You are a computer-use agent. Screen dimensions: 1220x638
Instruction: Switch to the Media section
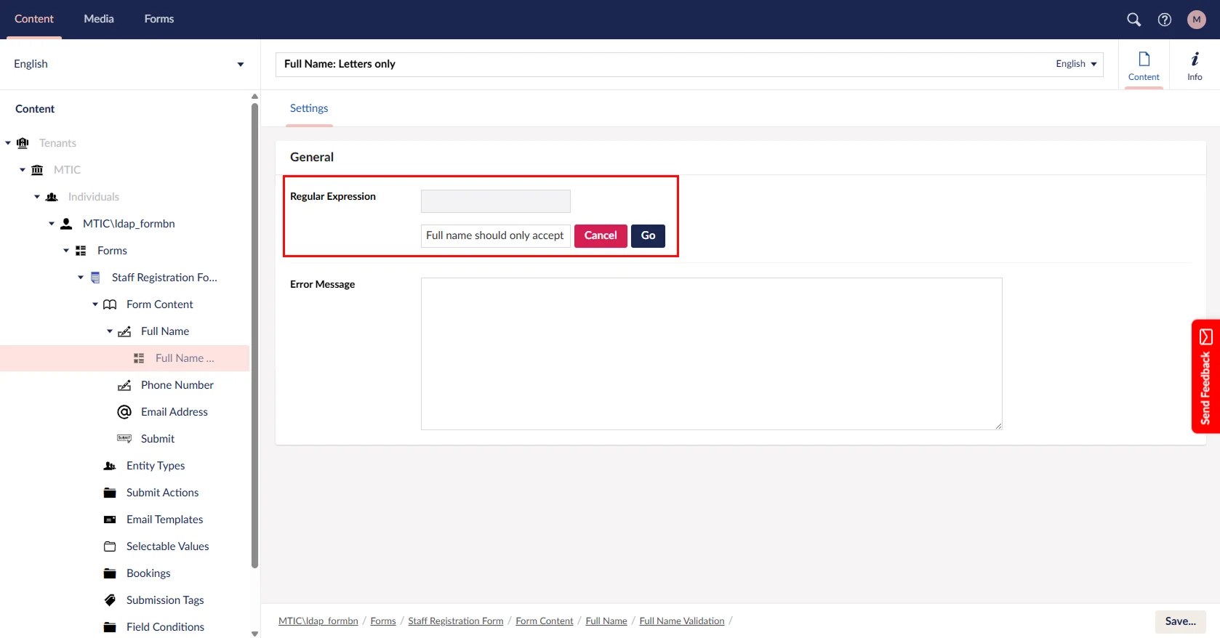(99, 19)
